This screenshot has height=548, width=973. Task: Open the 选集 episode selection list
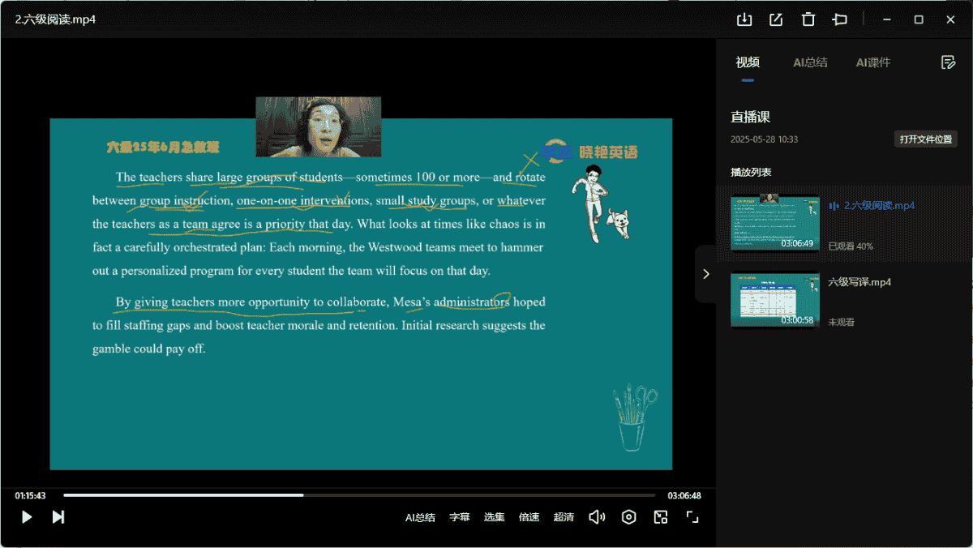pos(495,517)
